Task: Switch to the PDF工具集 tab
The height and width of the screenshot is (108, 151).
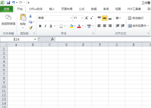Action: point(134,9)
